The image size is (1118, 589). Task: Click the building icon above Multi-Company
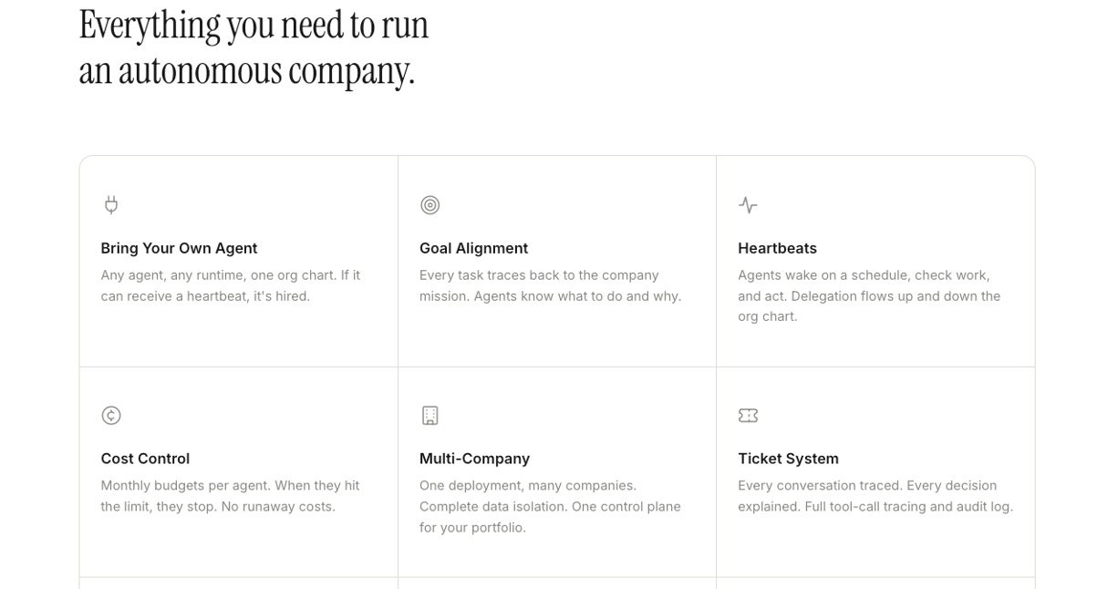coord(430,416)
